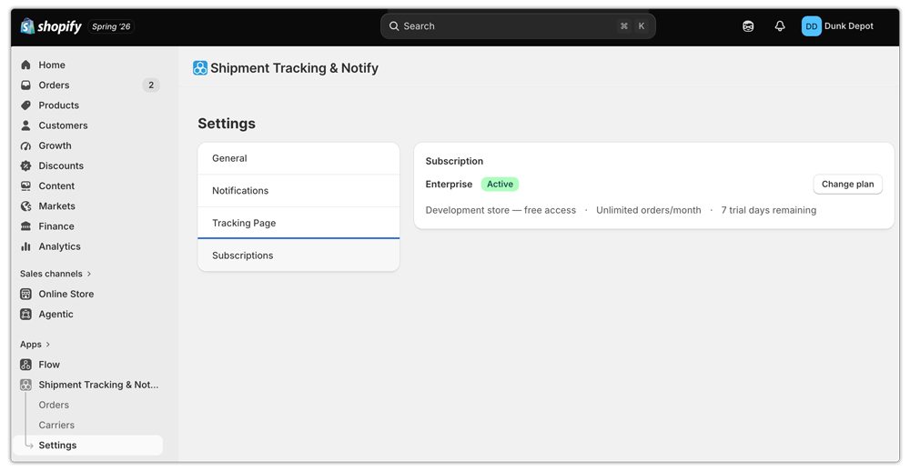Click the ⌘ key hint in search
The image size is (910, 471).
coord(624,26)
